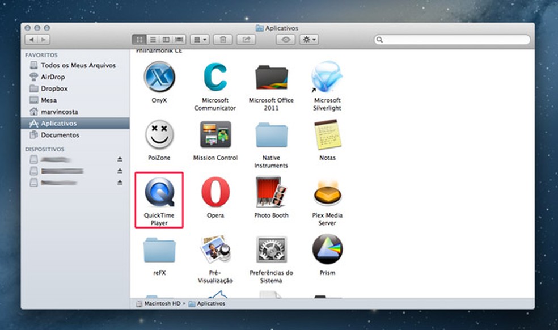558x330 pixels.
Task: Select the Prism app icon
Action: [x=327, y=249]
